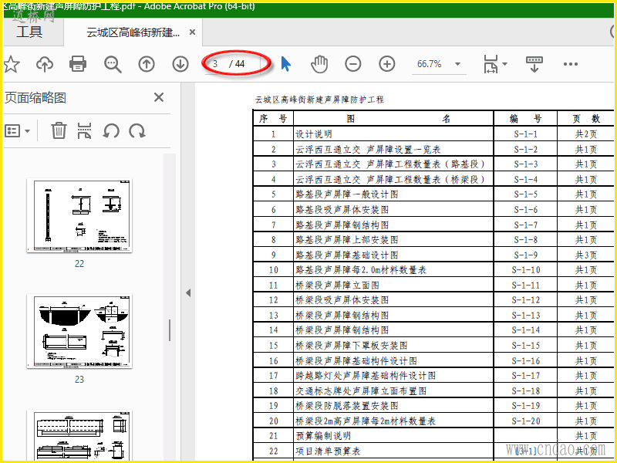617x463 pixels.
Task: Open fit page options dropdown arrow
Action: (505, 64)
